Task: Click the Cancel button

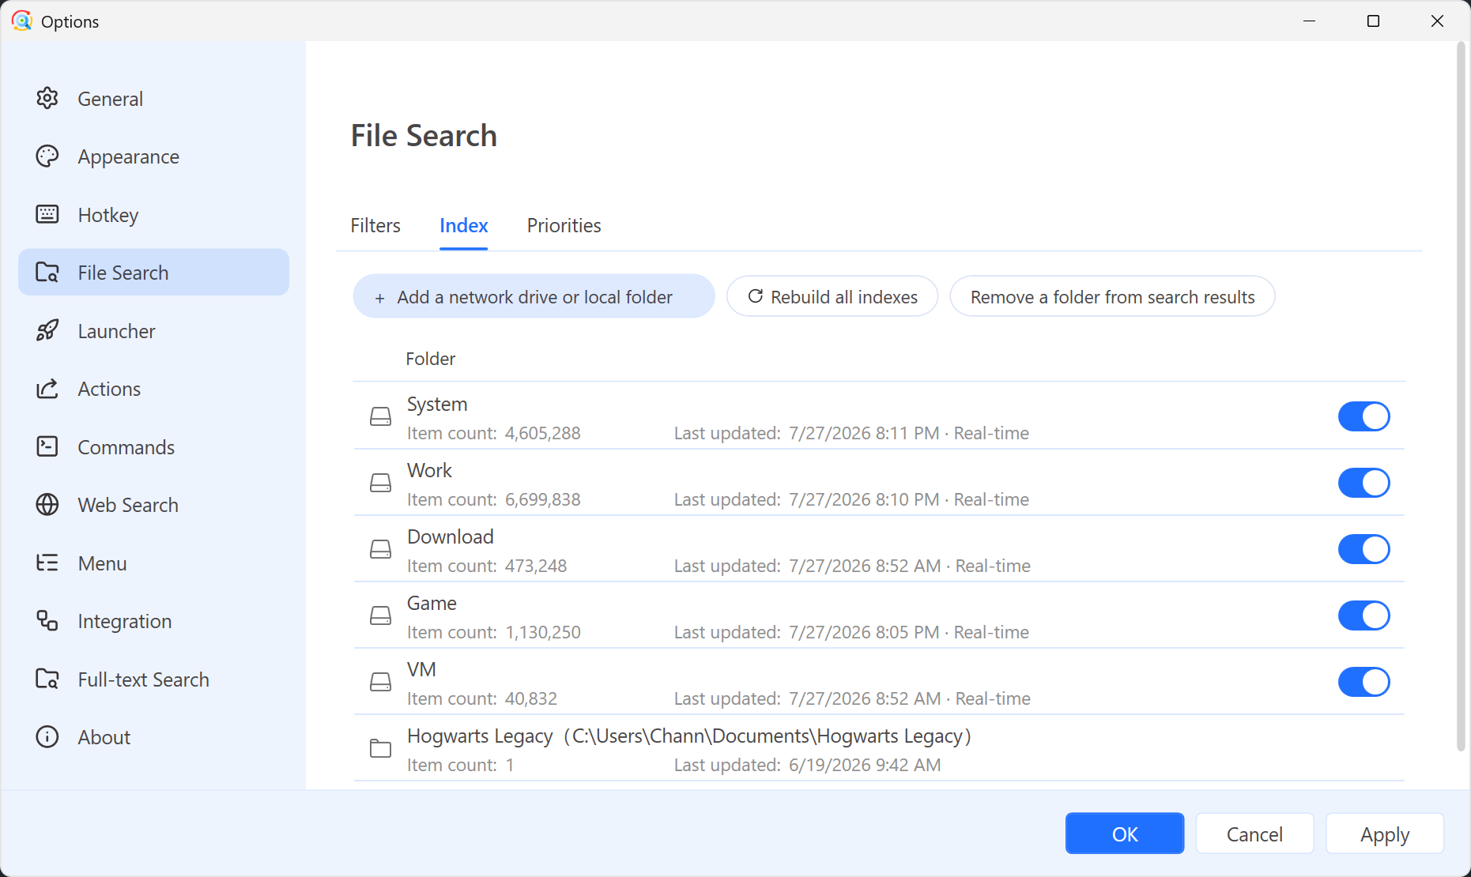Action: pyautogui.click(x=1254, y=834)
